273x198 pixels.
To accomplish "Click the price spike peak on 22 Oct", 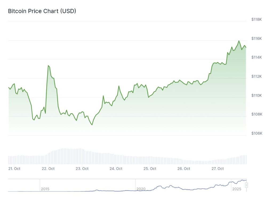I will coord(48,65).
